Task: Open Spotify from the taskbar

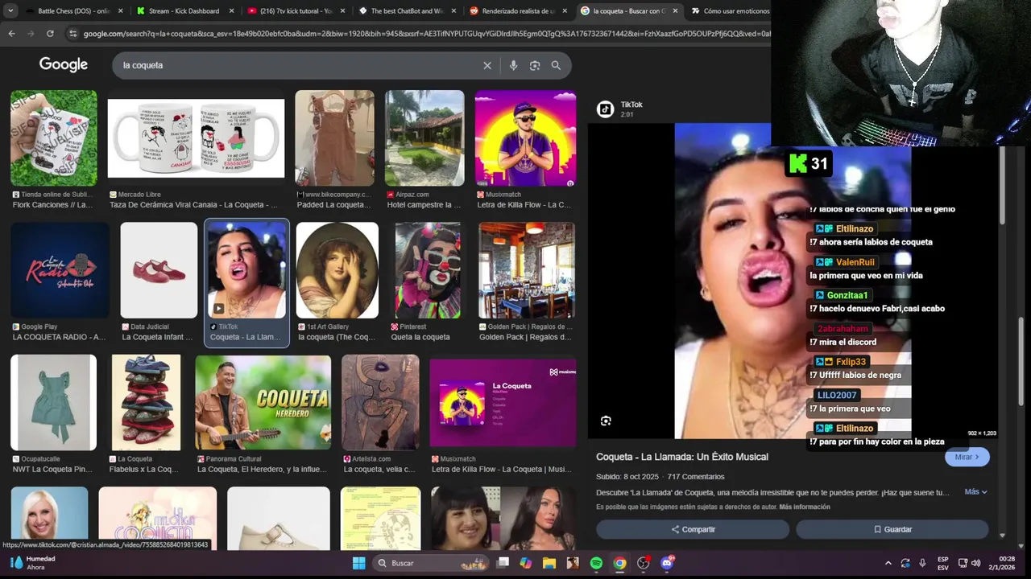Action: tap(596, 563)
